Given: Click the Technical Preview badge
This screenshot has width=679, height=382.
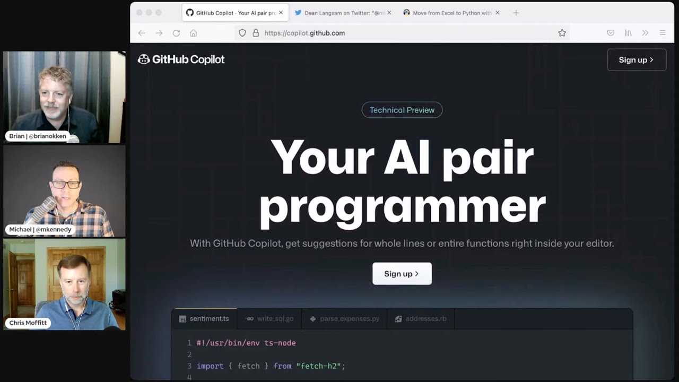Looking at the screenshot, I should (402, 110).
